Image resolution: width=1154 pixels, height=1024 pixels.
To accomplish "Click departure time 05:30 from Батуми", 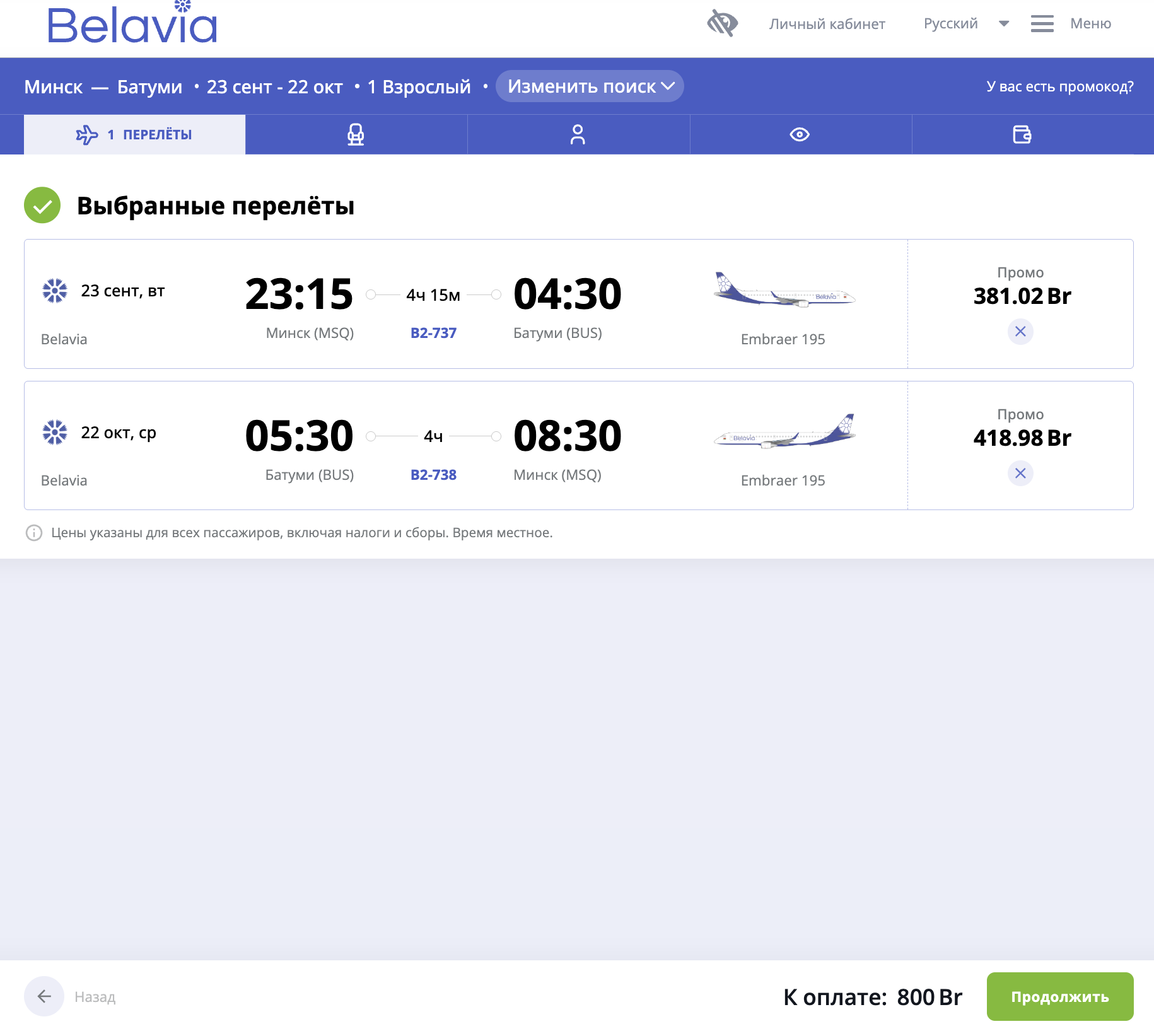I will (x=299, y=436).
